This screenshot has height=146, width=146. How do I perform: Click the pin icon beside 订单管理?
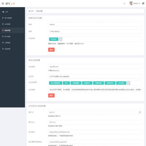click(3, 43)
